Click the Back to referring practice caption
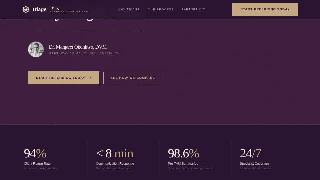 [x=41, y=168]
